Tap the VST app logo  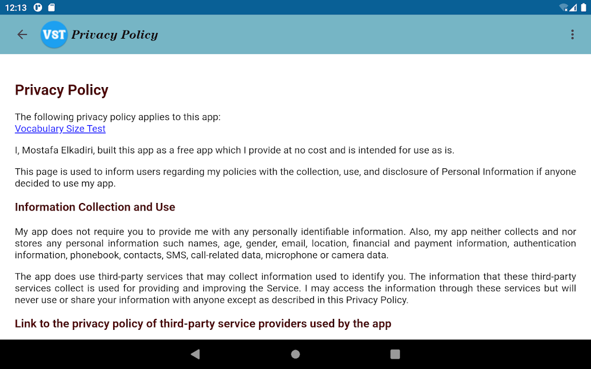[x=54, y=35]
